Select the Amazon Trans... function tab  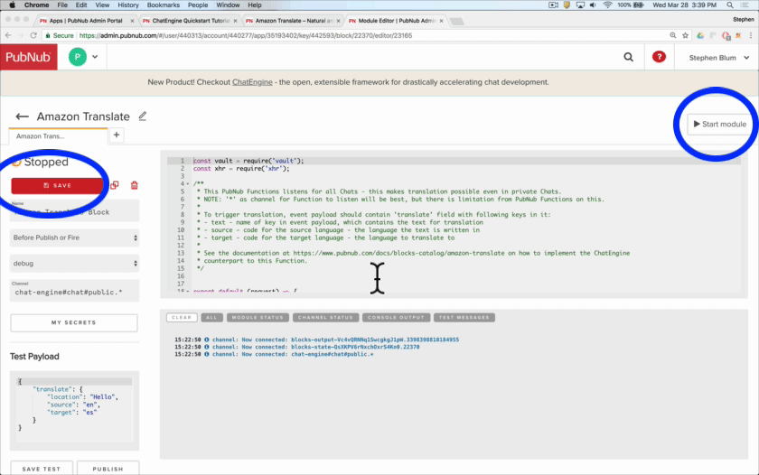pos(58,136)
